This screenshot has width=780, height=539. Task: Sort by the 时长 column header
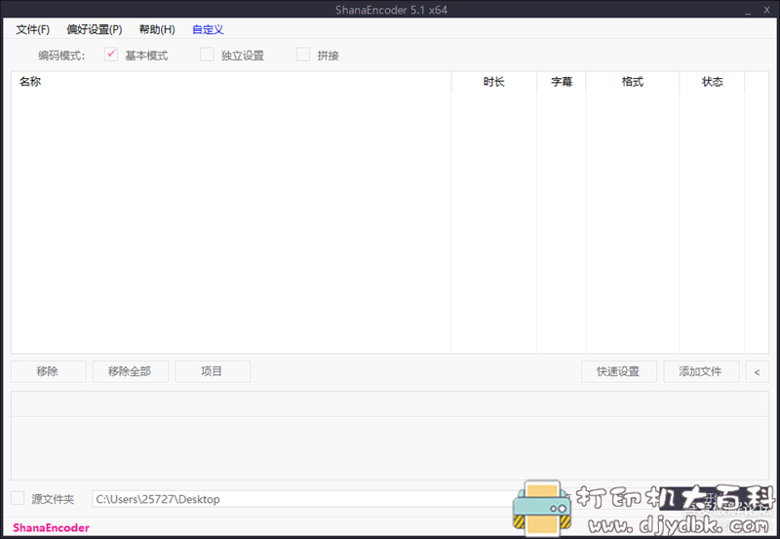coord(494,82)
